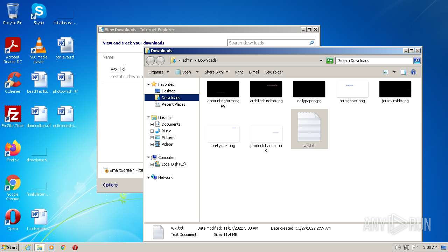Viewport: 448px width, 252px height.
Task: Launch Skype from the desktop
Action: 38,14
